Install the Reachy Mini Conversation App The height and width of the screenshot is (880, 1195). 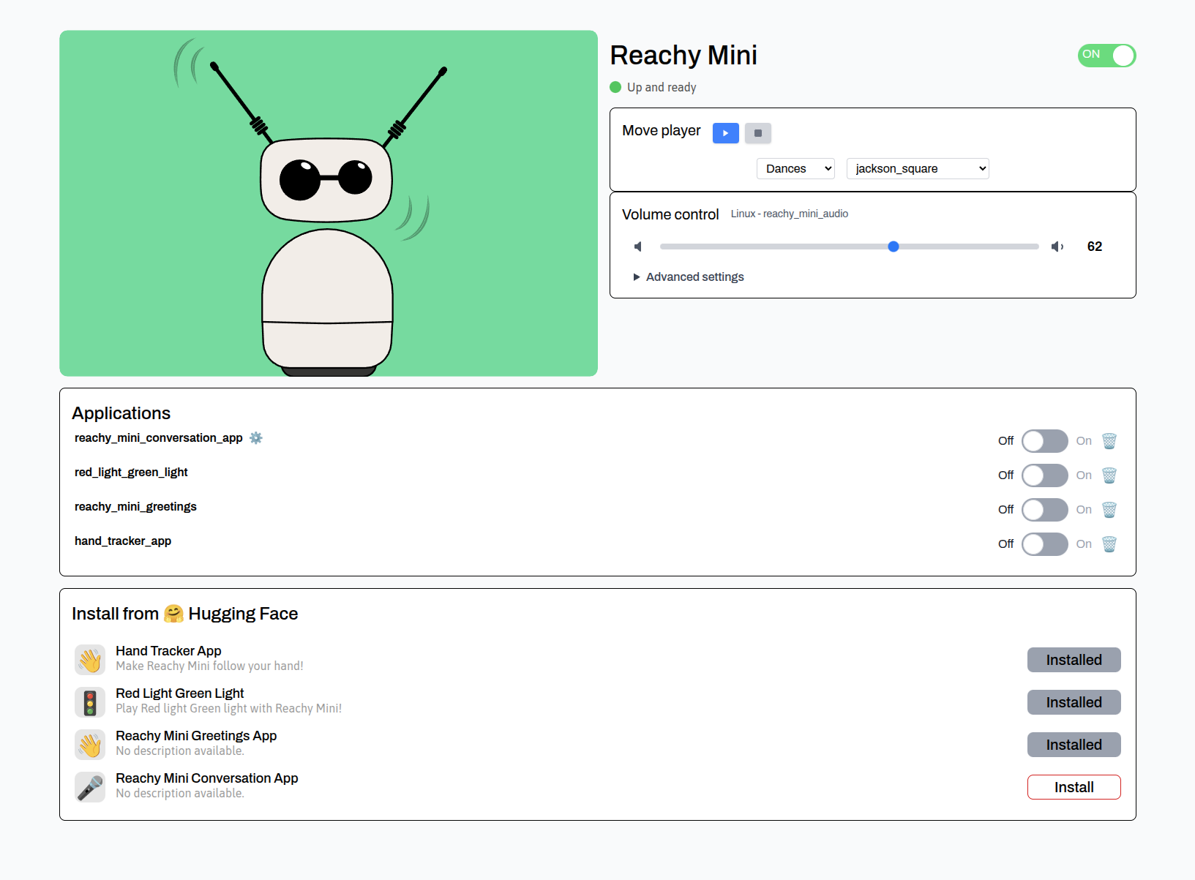coord(1074,787)
